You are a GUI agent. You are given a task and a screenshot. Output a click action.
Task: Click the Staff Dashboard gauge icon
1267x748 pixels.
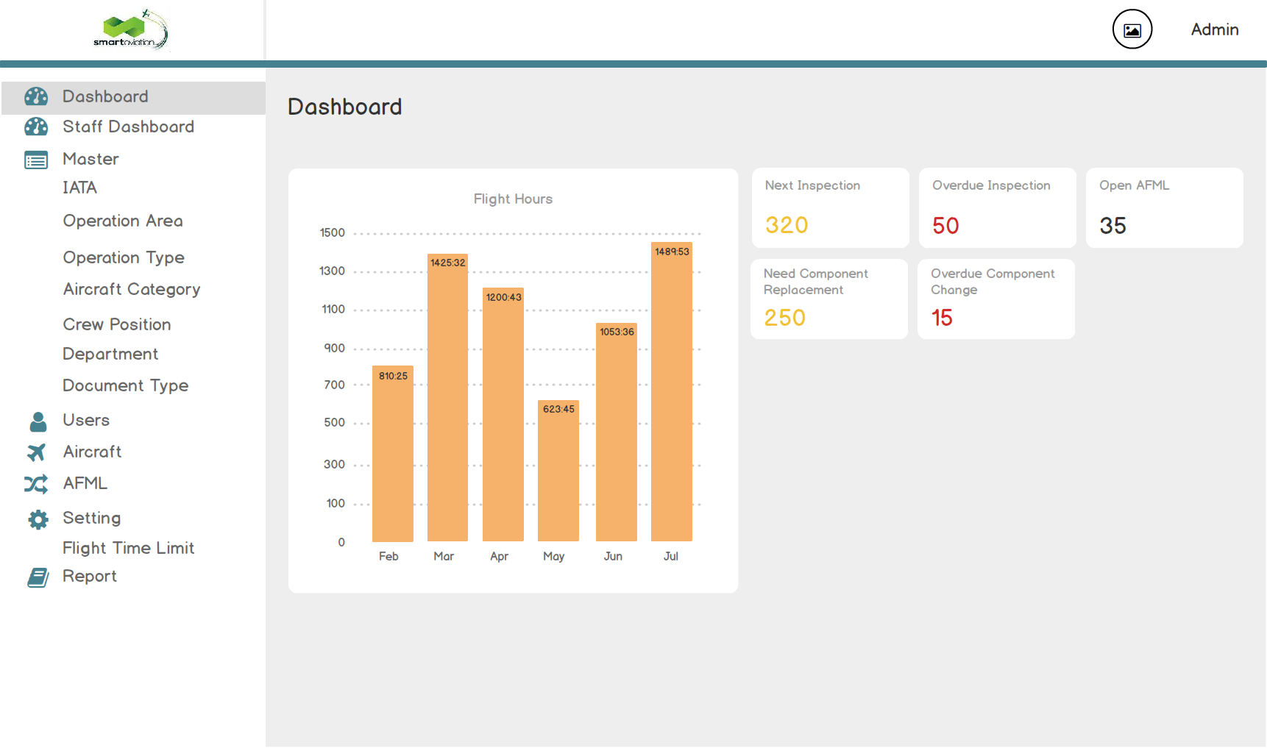pyautogui.click(x=36, y=127)
